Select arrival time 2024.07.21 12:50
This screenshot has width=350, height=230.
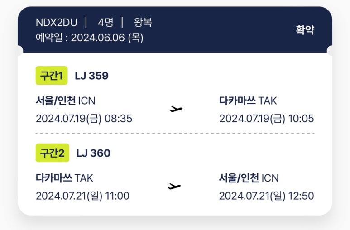pyautogui.click(x=267, y=196)
